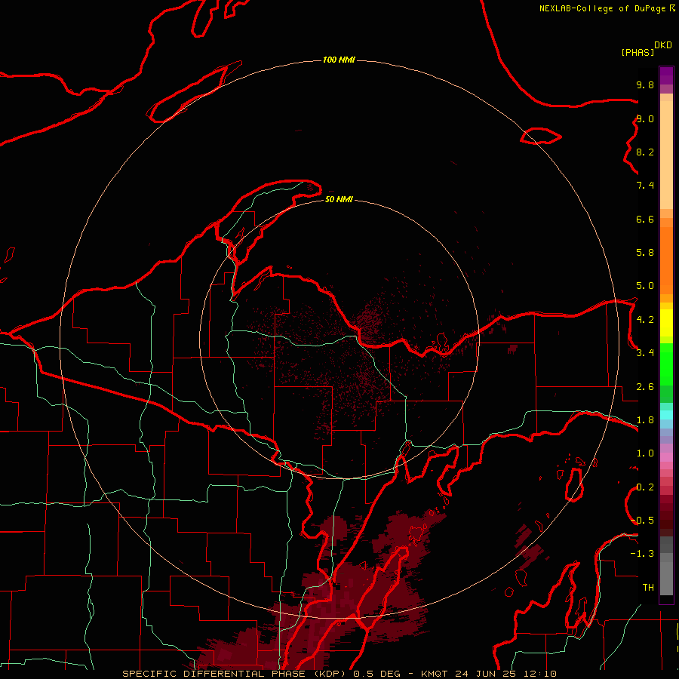Select the 3.4 legend value
The image size is (679, 679).
click(x=645, y=353)
